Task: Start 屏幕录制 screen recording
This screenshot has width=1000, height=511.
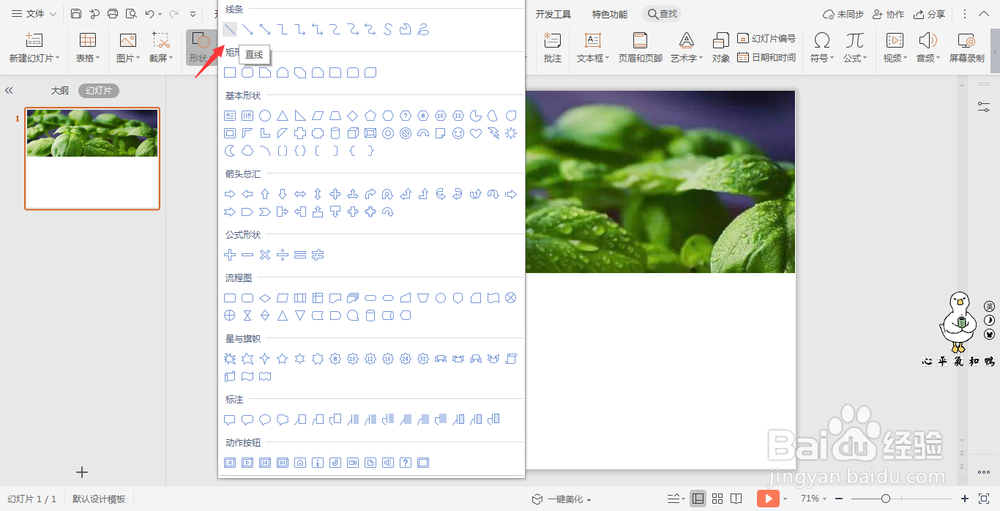Action: click(967, 48)
